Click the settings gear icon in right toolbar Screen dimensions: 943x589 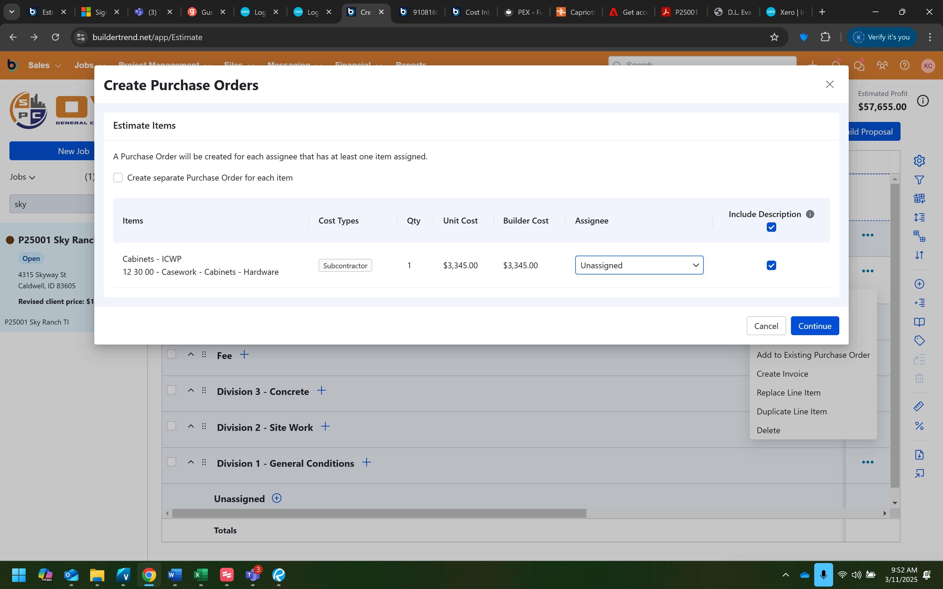click(919, 161)
